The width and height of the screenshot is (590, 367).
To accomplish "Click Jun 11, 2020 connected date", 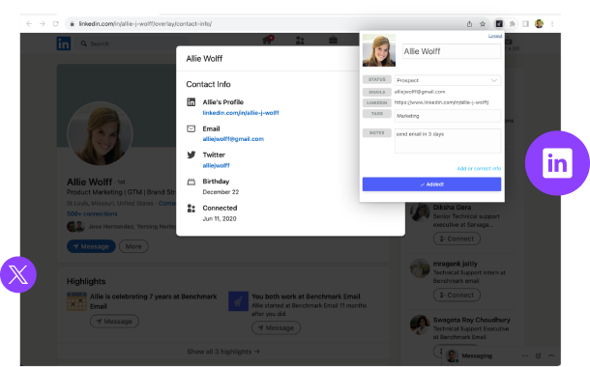I will (x=220, y=218).
